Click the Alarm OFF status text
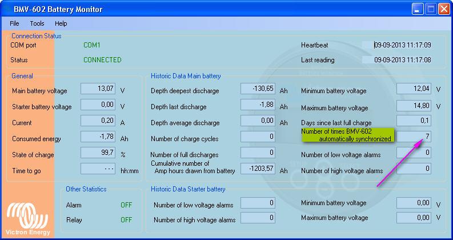Screen dimensions: 453x240 tap(126, 205)
